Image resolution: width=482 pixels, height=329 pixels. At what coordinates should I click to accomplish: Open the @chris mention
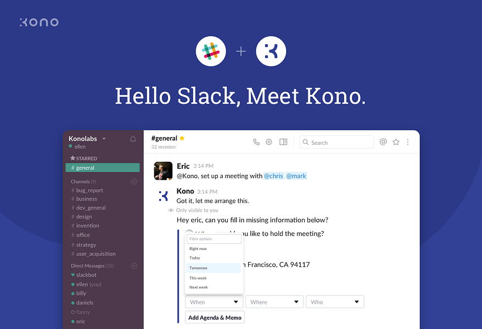click(273, 176)
